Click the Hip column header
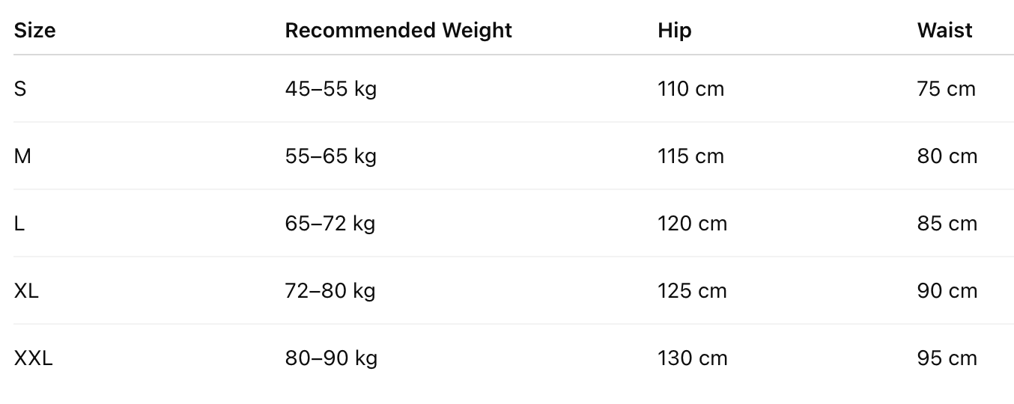Viewport: 1014px width, 404px height. 675,31
